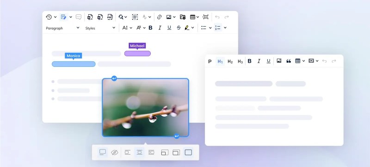This screenshot has width=370, height=167.
Task: Click the greyed-out comment bubble icon
Action: (79, 17)
